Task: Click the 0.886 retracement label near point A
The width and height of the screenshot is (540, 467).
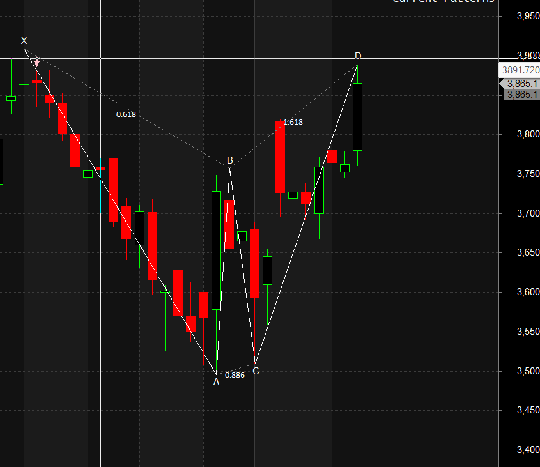Action: [x=234, y=376]
